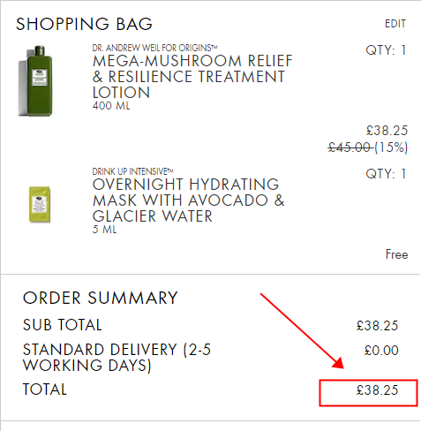The height and width of the screenshot is (431, 421).
Task: Click the Standard Delivery option text
Action: tap(117, 357)
